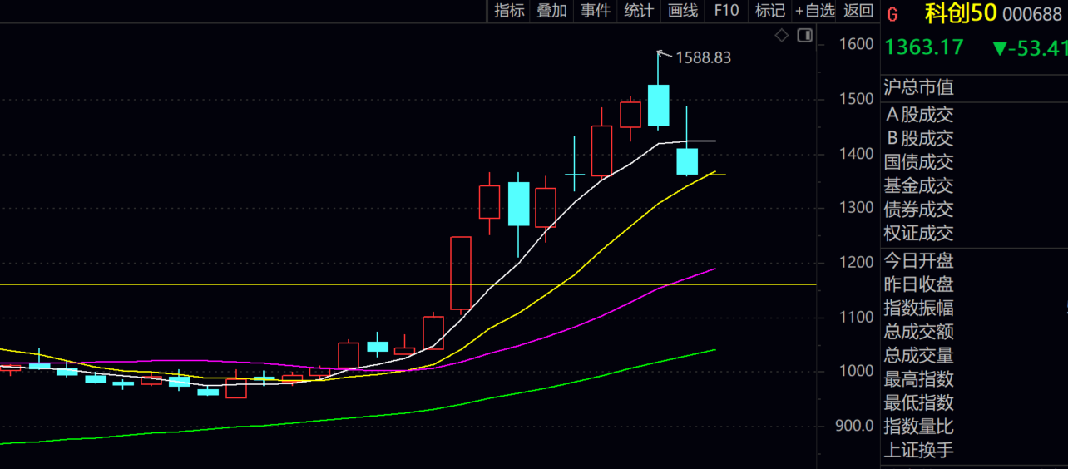Select the 国债成交 row in side panel

(x=918, y=162)
